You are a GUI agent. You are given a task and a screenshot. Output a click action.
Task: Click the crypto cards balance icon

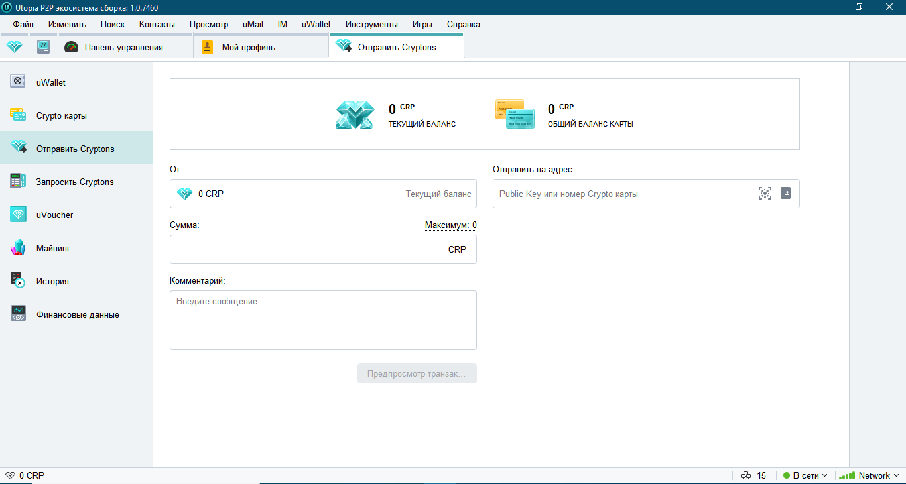point(515,114)
